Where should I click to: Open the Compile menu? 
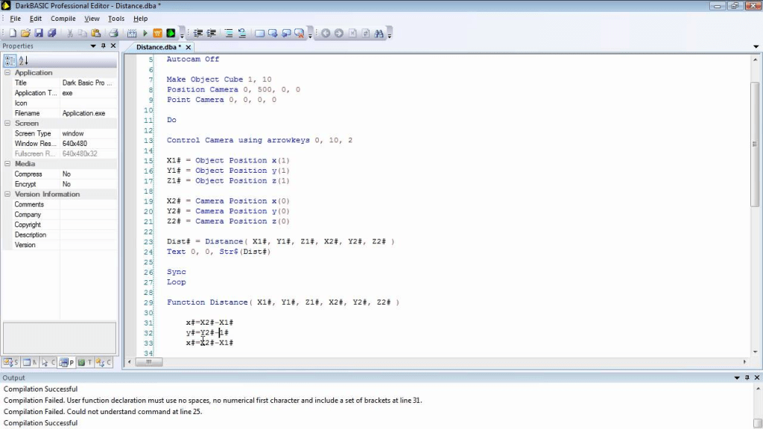point(63,19)
